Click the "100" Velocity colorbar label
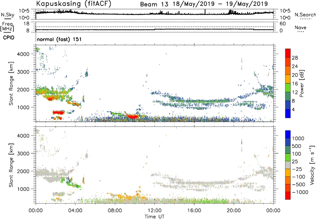 tap(297, 154)
